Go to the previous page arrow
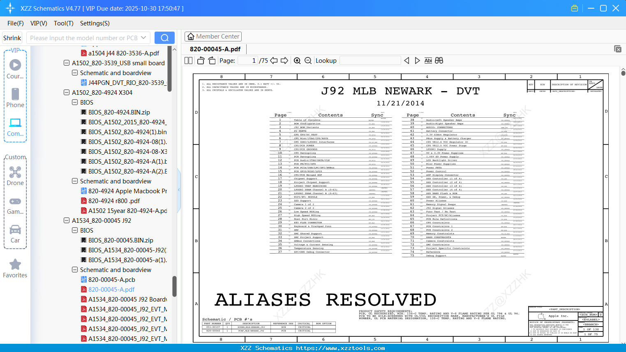 (274, 61)
